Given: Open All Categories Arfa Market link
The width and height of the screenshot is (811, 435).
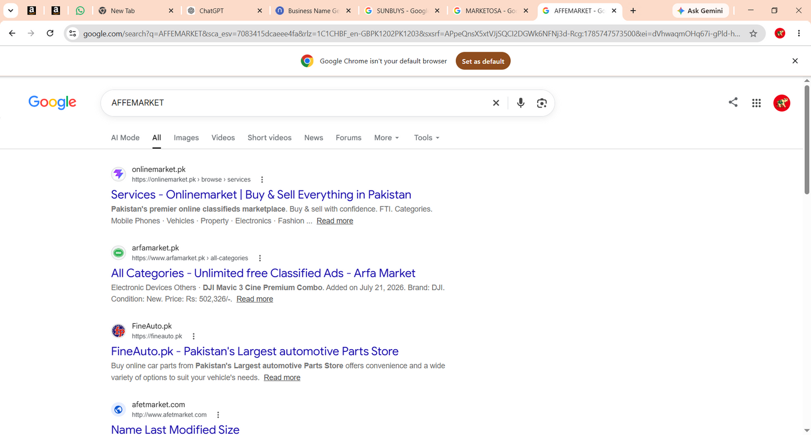Looking at the screenshot, I should click(x=263, y=273).
